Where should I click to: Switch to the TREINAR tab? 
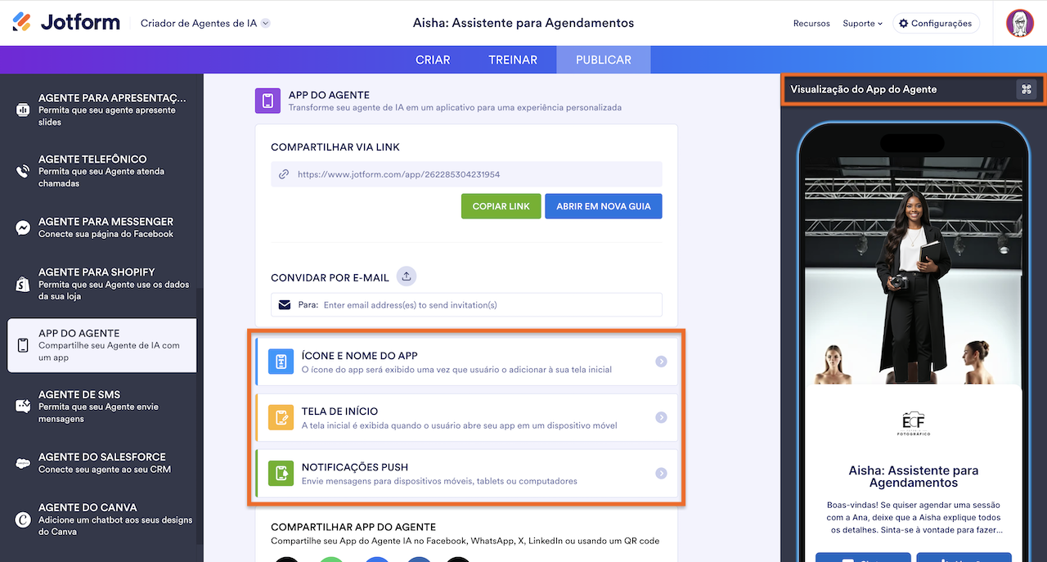pos(513,60)
